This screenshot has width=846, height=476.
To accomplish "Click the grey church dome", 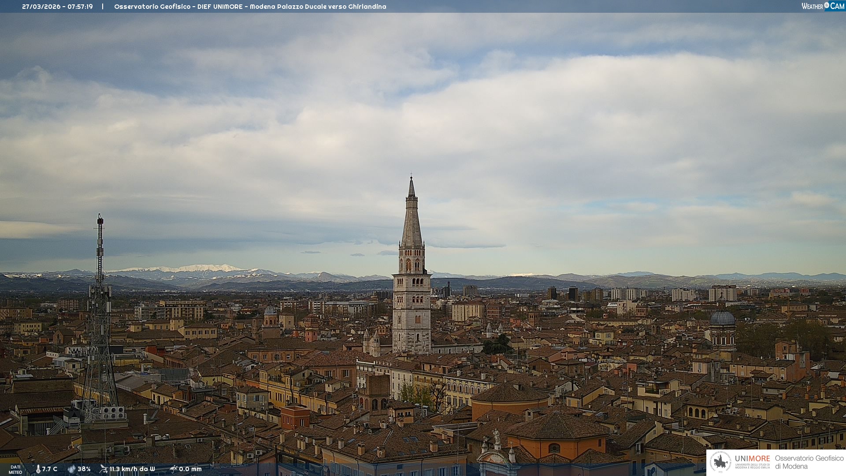I will tap(722, 318).
